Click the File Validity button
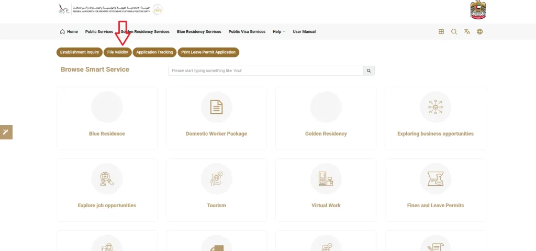The image size is (536, 251). pyautogui.click(x=118, y=53)
